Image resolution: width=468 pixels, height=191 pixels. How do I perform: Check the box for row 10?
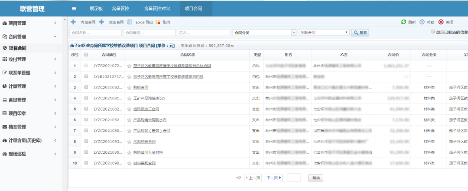coord(86,163)
